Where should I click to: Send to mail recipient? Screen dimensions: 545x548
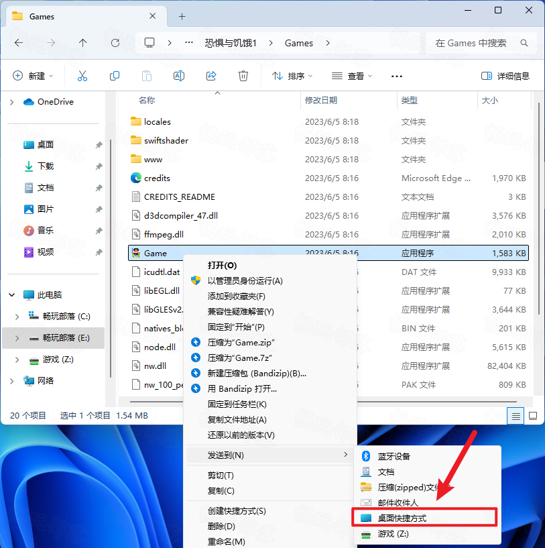point(427,502)
